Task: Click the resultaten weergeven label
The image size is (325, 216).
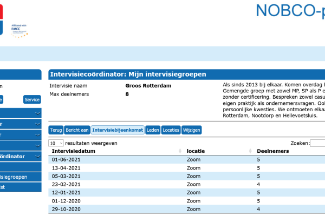Action: tap(91, 143)
